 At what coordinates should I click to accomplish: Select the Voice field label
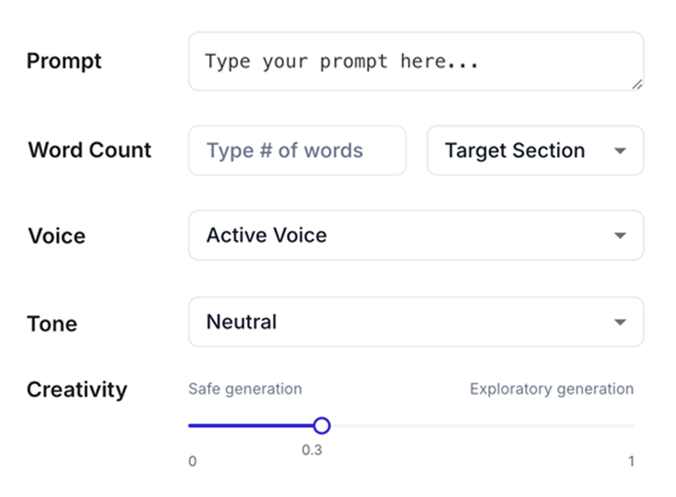point(57,236)
